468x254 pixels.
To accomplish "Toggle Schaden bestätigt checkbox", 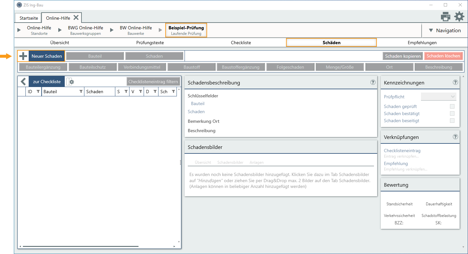I will [452, 113].
